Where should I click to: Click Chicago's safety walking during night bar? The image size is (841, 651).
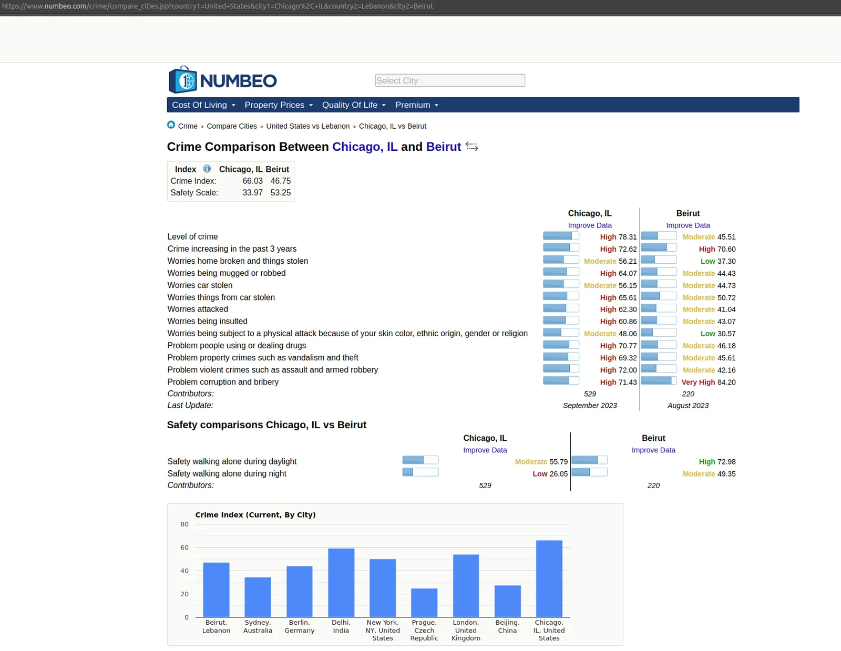coord(420,472)
